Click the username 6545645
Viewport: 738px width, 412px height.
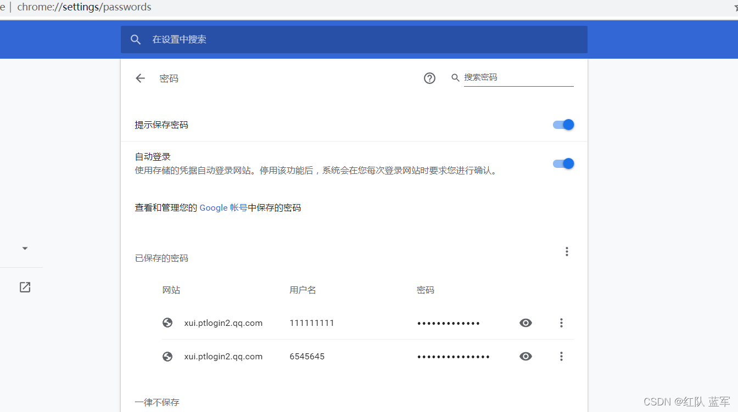click(307, 357)
